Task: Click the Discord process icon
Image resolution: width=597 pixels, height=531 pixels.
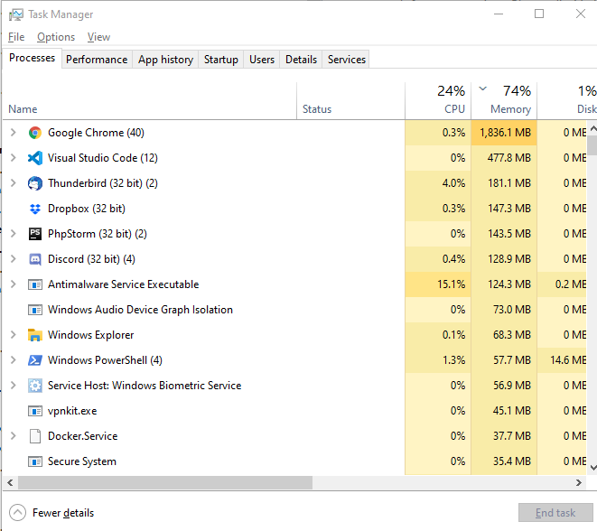Action: point(35,259)
